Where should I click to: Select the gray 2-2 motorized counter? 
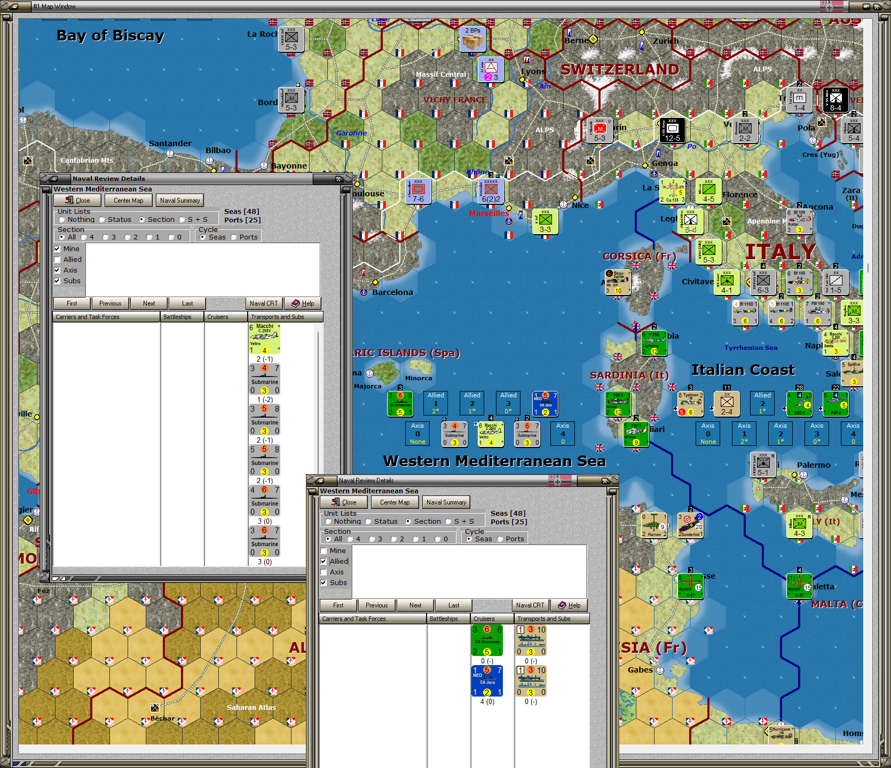tap(745, 130)
